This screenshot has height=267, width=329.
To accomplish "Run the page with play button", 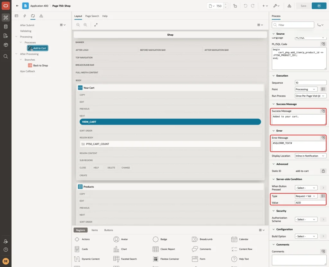I will (319, 6).
